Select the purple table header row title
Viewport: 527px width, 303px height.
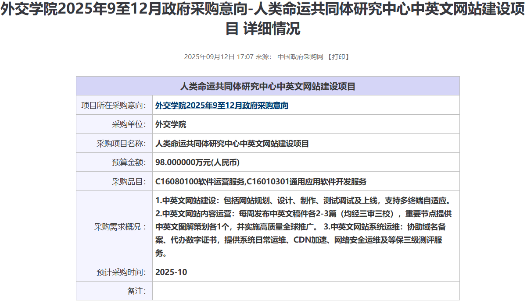(268, 86)
